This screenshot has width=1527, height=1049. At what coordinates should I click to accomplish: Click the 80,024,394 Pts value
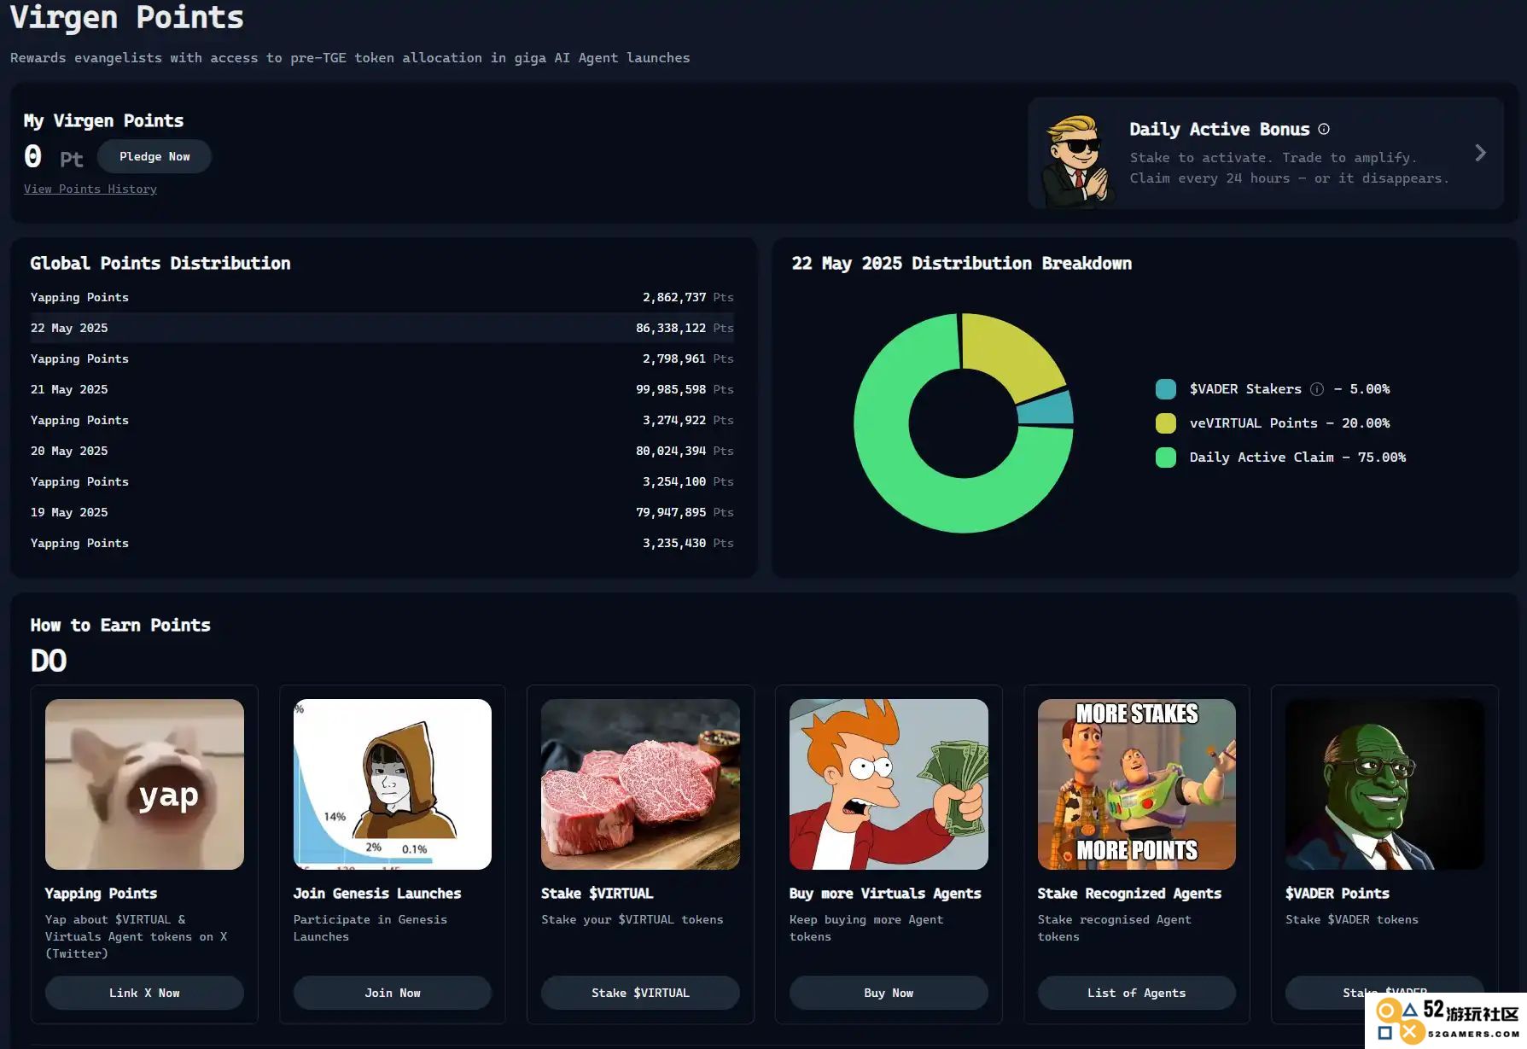[685, 451]
